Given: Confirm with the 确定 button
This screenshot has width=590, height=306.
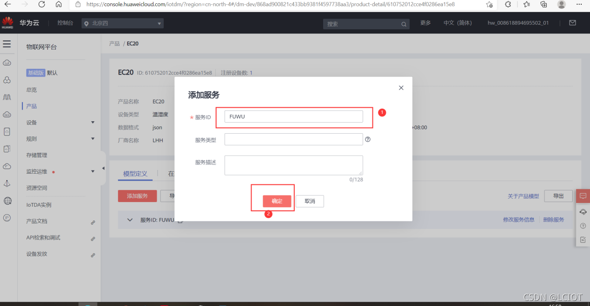Looking at the screenshot, I should tap(277, 201).
